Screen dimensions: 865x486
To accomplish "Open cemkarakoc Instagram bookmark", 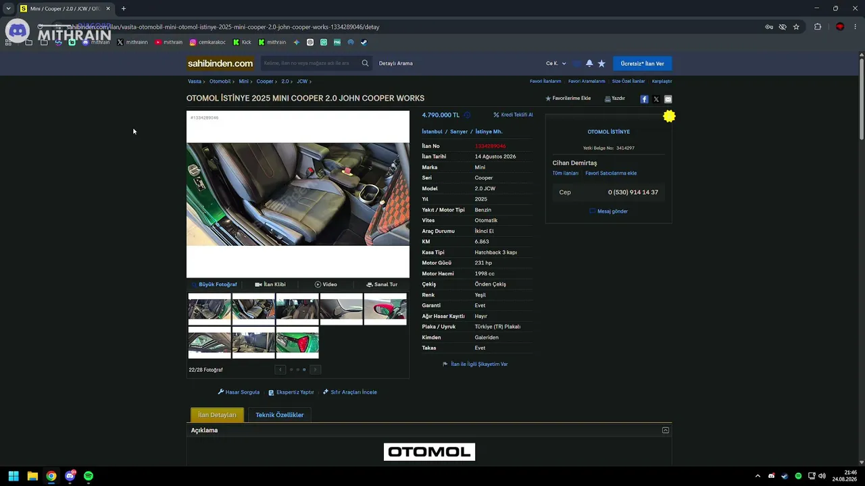I will click(207, 42).
